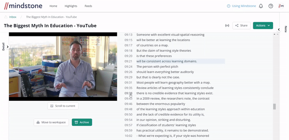Viewport: 289px width, 140px height.
Task: Click the Inbox triangle icon in breadcrumb
Action: pos(6,17)
